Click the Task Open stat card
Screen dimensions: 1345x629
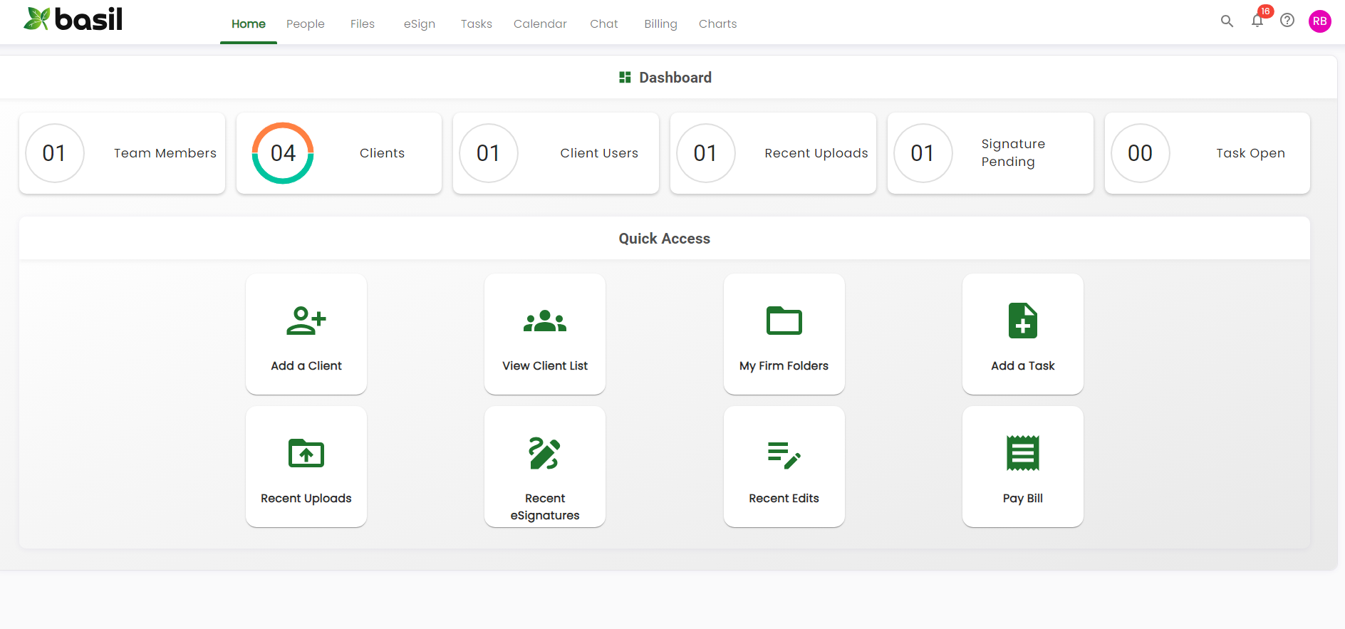[1207, 153]
